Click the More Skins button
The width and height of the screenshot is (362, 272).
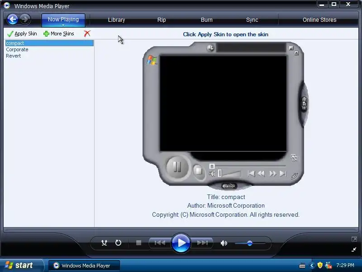[59, 34]
